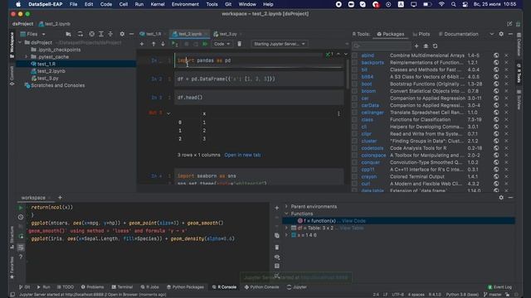Select test_2.ipynb in project tree
The image size is (531, 298).
coord(51,71)
